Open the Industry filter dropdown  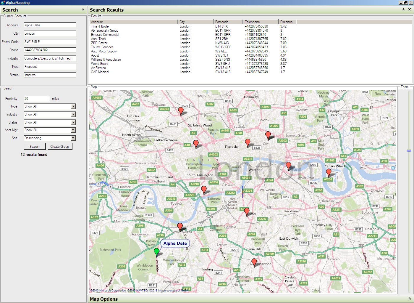pyautogui.click(x=73, y=114)
